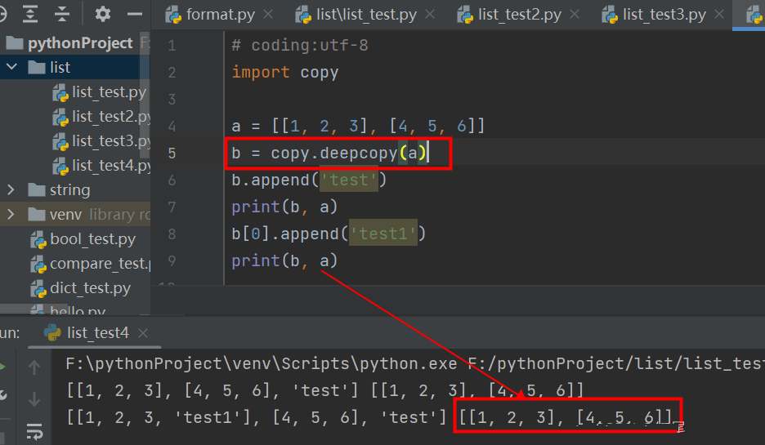Close the list_test3.py tab

(x=719, y=15)
